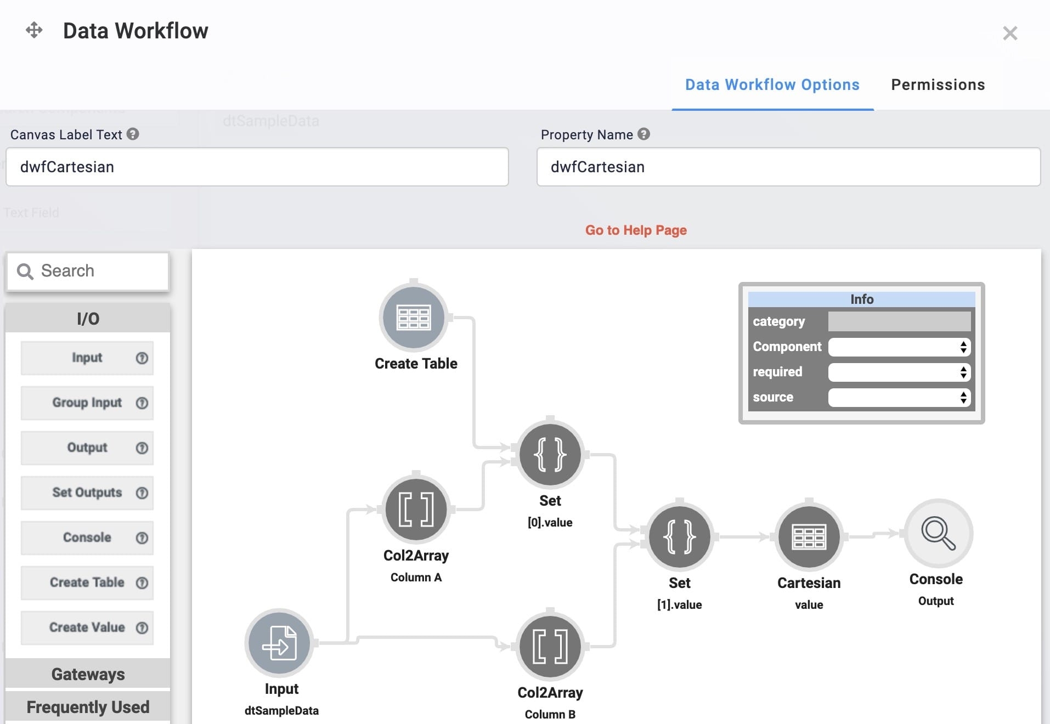Click the help icon on Console operator
Image resolution: width=1050 pixels, height=724 pixels.
[x=142, y=538]
